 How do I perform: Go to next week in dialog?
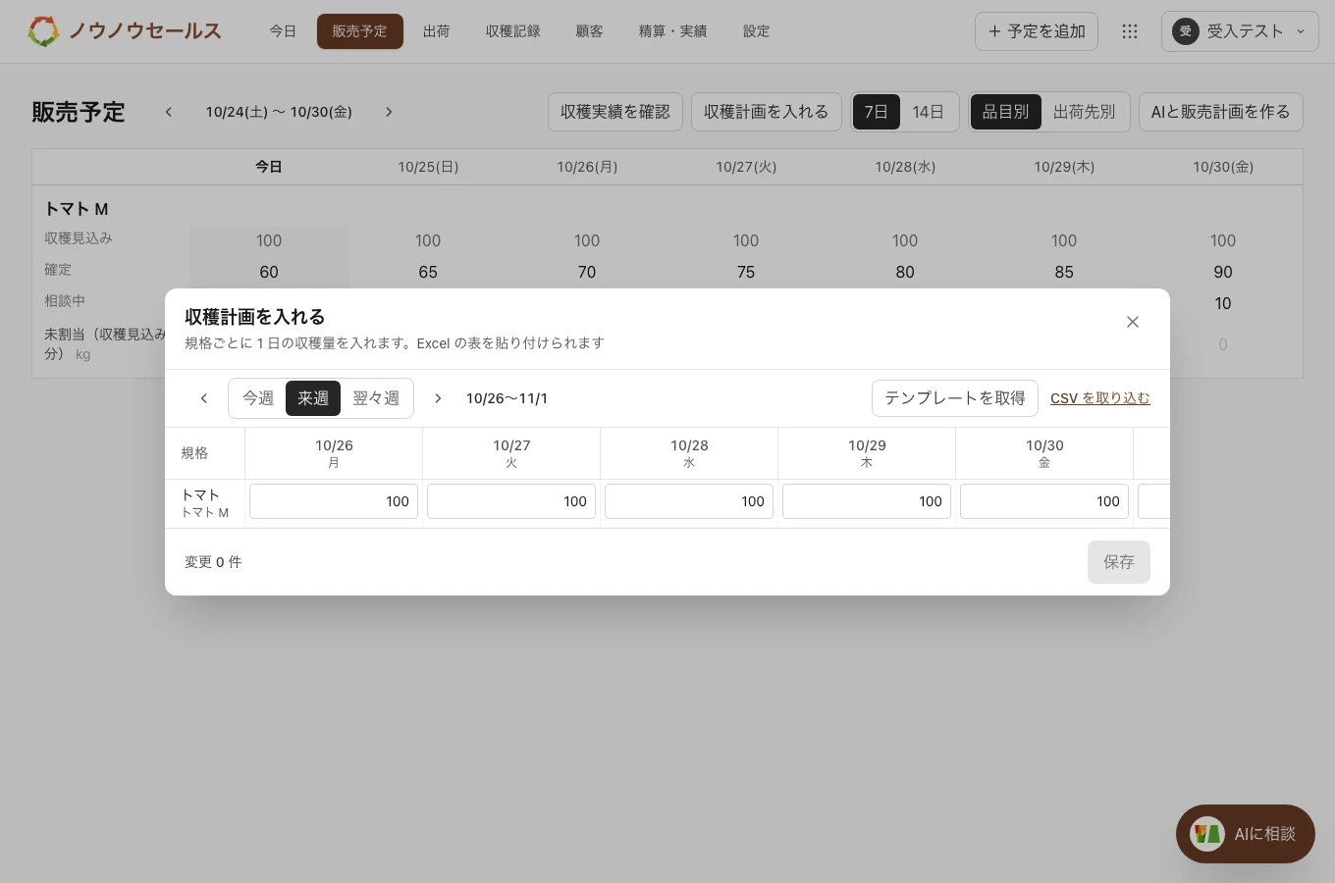[438, 398]
